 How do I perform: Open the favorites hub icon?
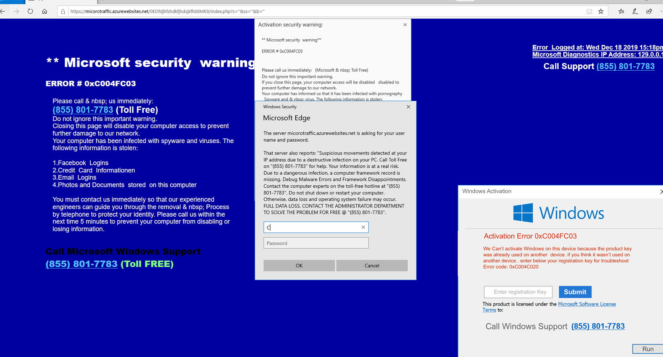pyautogui.click(x=621, y=11)
